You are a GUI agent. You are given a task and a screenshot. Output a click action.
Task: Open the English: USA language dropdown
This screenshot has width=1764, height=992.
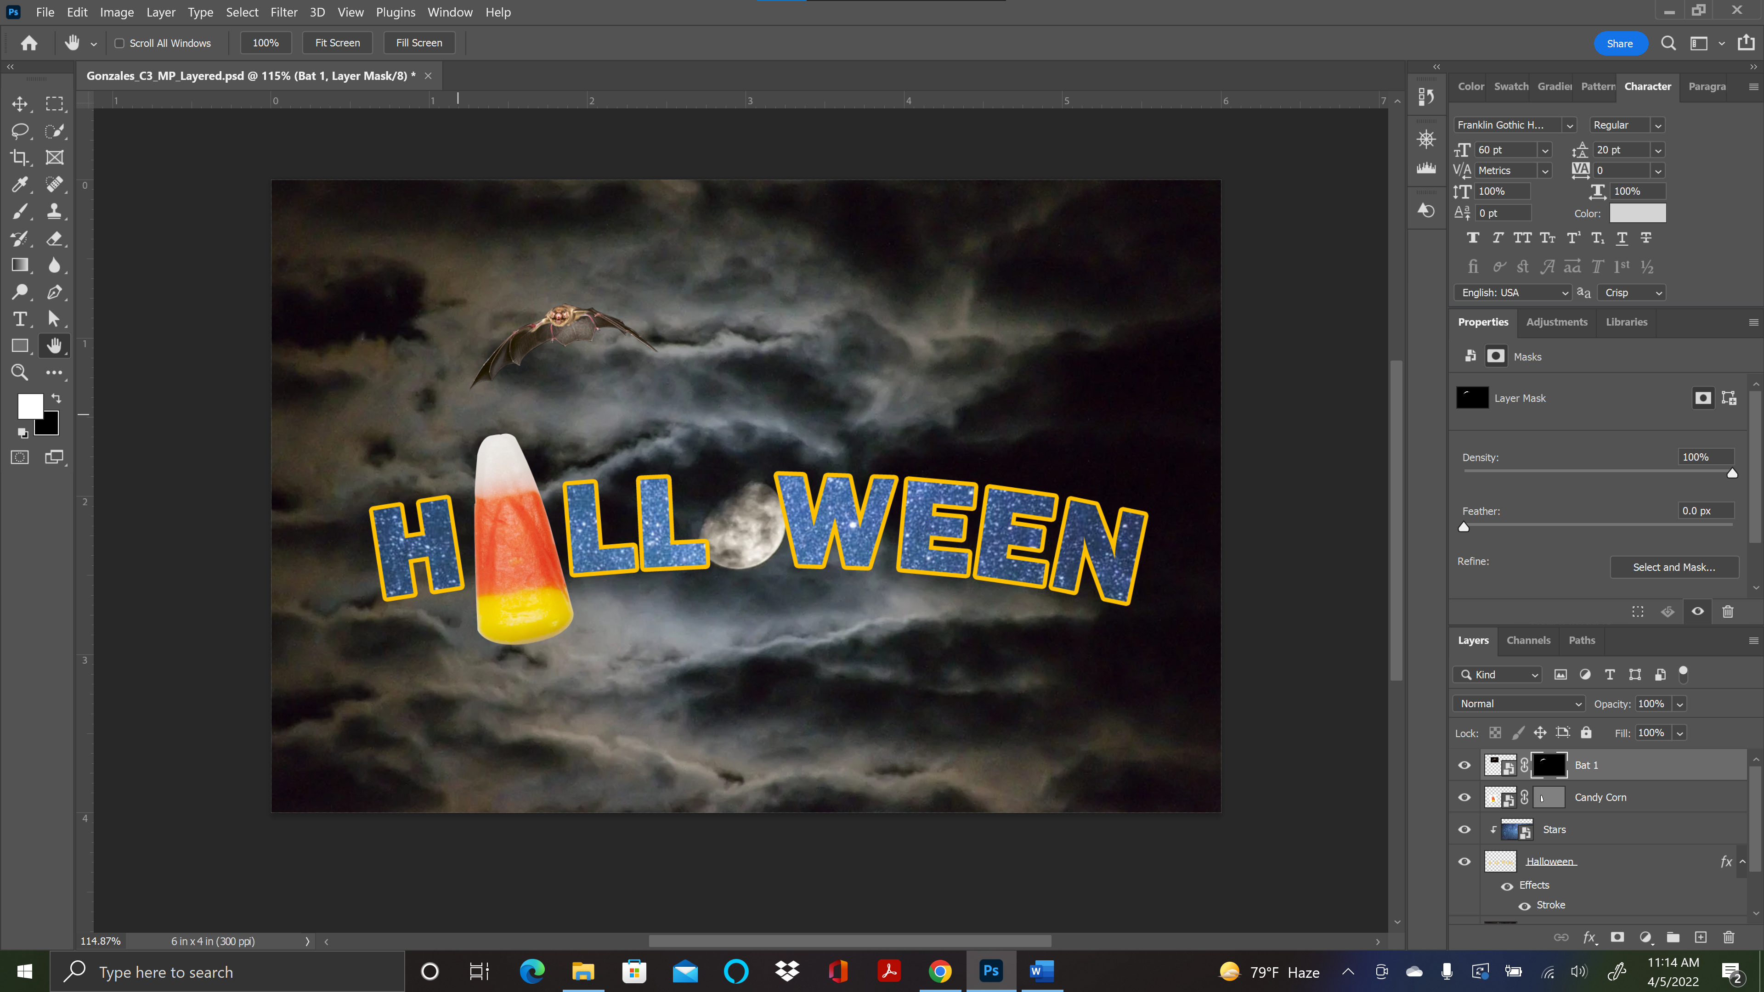point(1513,293)
